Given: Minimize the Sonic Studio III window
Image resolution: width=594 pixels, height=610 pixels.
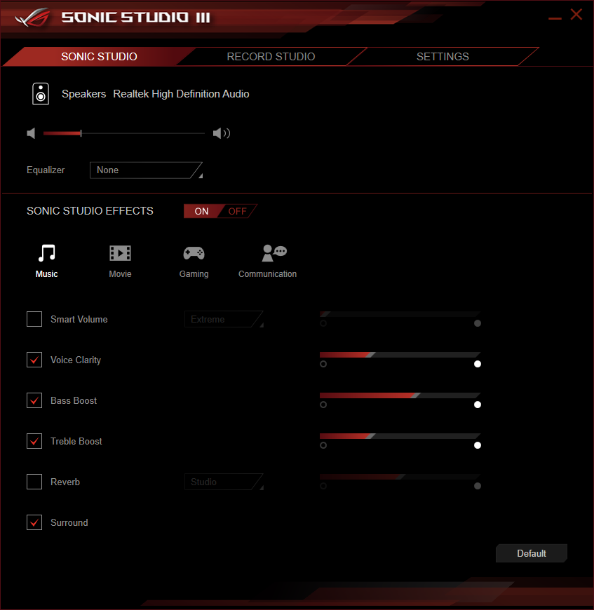Looking at the screenshot, I should pyautogui.click(x=555, y=18).
